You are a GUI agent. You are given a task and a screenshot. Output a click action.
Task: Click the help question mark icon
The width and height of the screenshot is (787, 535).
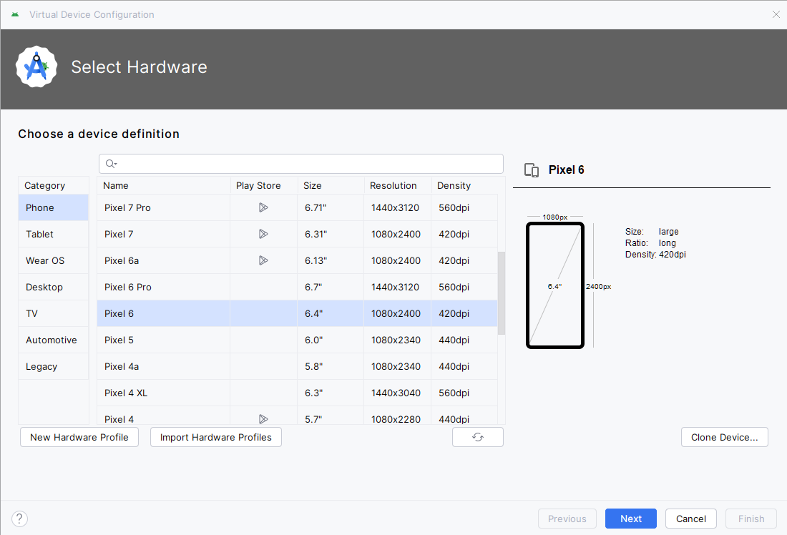point(19,519)
